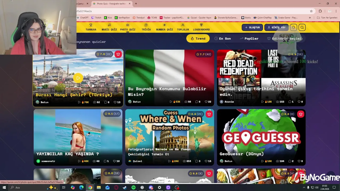Open the ChatGPT bookmark
Screen dimensions: 340x191
click(x=83, y=18)
